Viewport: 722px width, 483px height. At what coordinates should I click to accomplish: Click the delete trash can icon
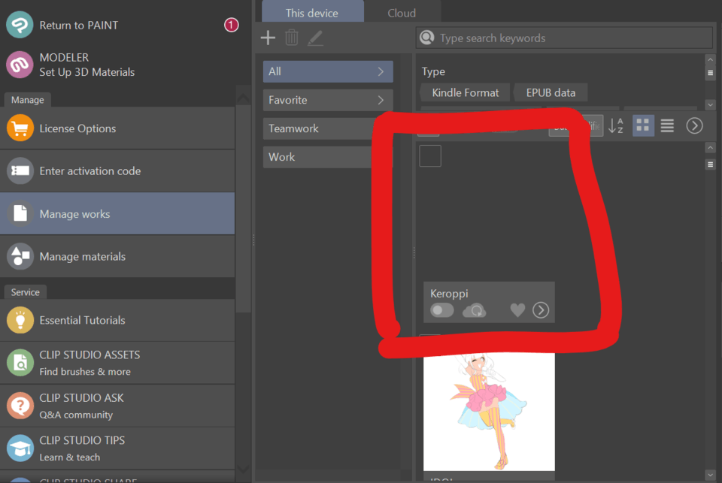292,38
